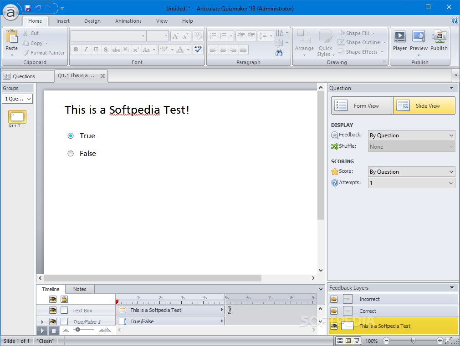
Task: Undo the last action
Action: 38,8
